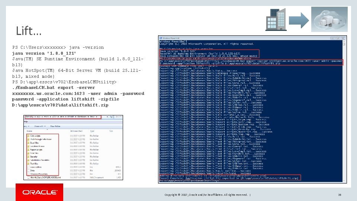This screenshot has width=357, height=201.
Task: Sort by the Date modified column header
Action: coord(76,131)
